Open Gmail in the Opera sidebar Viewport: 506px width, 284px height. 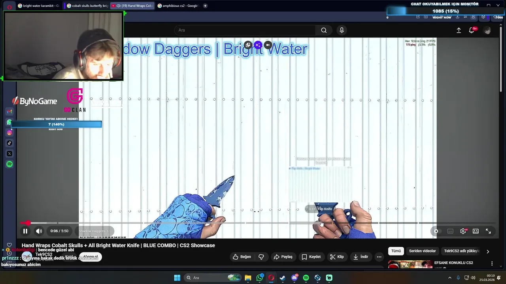click(x=9, y=112)
